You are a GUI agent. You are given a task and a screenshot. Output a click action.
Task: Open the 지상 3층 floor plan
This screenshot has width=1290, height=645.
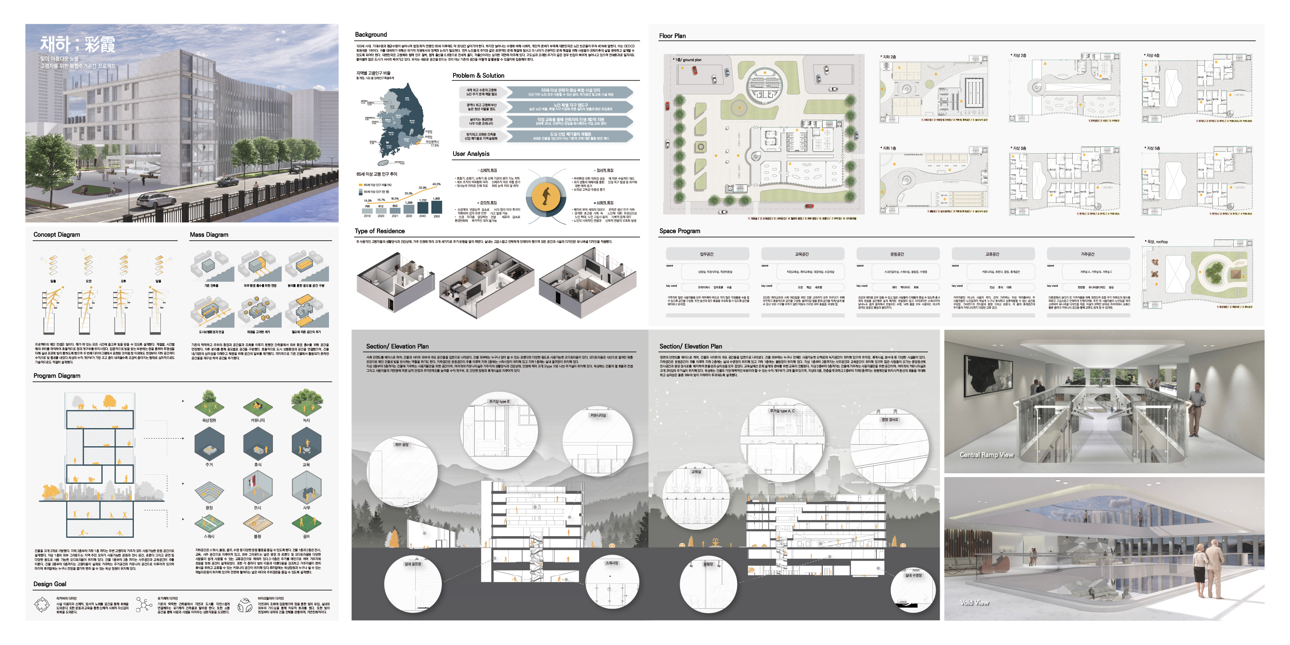[x=1064, y=181]
